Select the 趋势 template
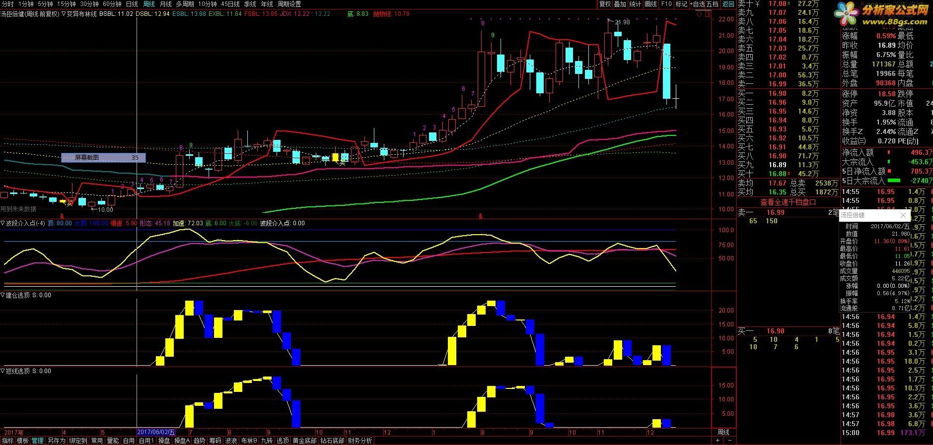Viewport: 933px width, 445px height. (199, 441)
